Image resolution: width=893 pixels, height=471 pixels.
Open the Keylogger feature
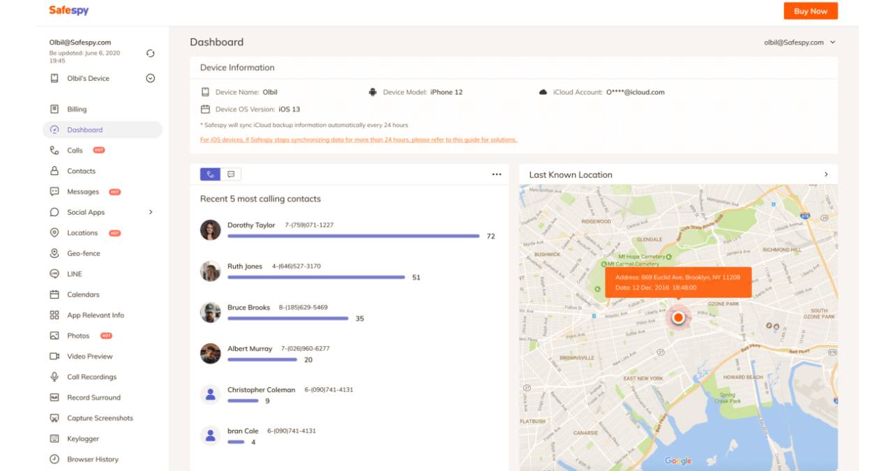tap(84, 438)
